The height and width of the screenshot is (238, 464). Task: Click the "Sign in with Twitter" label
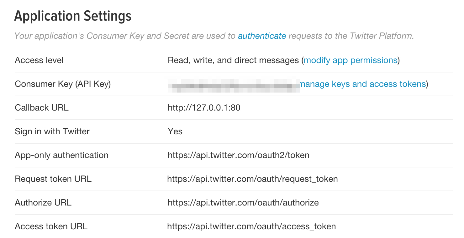point(52,131)
